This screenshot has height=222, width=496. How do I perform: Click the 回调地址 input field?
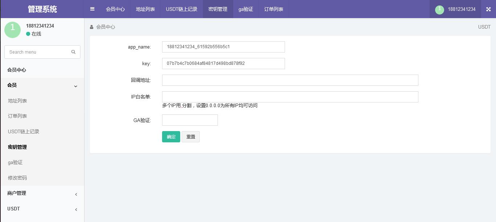[290, 80]
